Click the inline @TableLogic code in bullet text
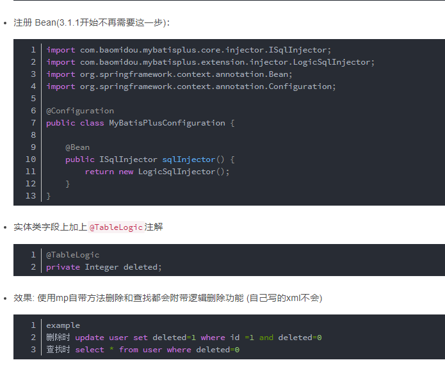 click(x=116, y=227)
